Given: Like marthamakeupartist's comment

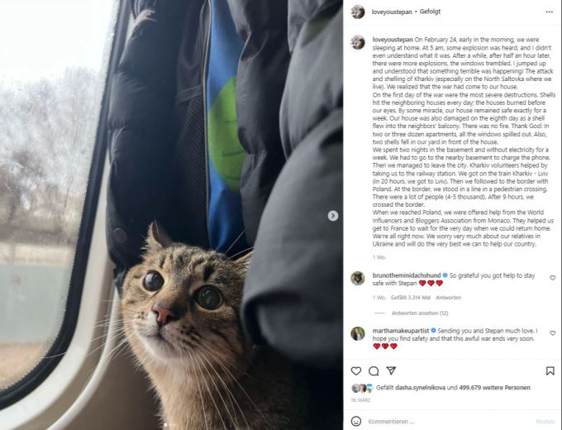Looking at the screenshot, I should tap(553, 333).
